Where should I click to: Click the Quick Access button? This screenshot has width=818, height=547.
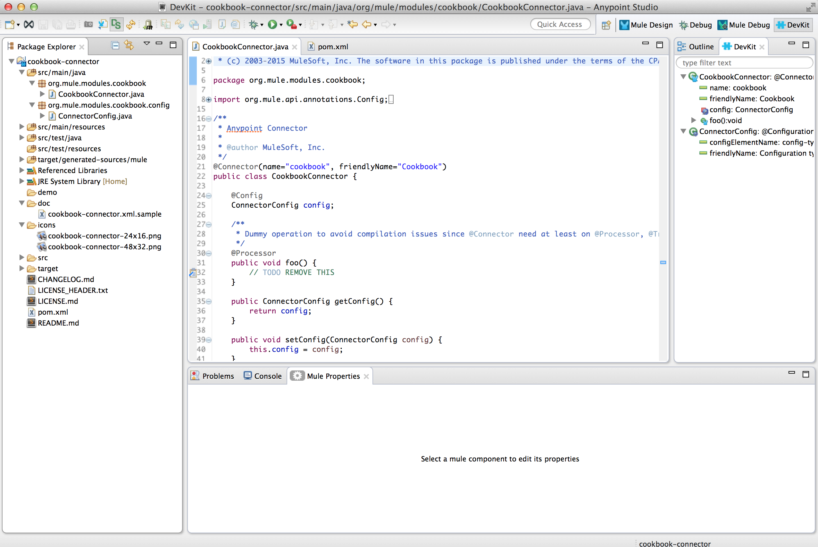pos(560,24)
